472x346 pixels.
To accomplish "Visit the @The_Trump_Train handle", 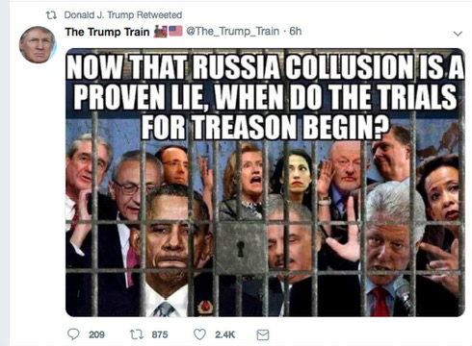I will coord(233,32).
